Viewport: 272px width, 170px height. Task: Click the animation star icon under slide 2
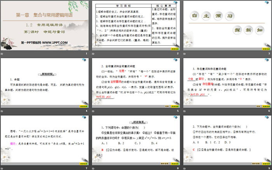(x=94, y=53)
